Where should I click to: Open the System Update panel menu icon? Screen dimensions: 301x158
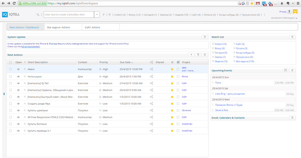tap(205, 37)
